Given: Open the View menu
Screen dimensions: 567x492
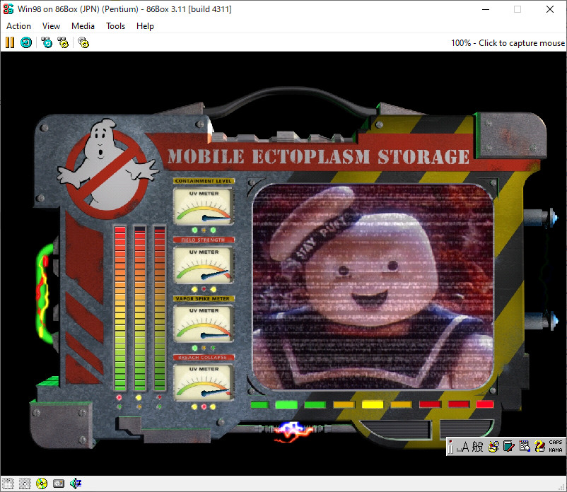Looking at the screenshot, I should (51, 26).
